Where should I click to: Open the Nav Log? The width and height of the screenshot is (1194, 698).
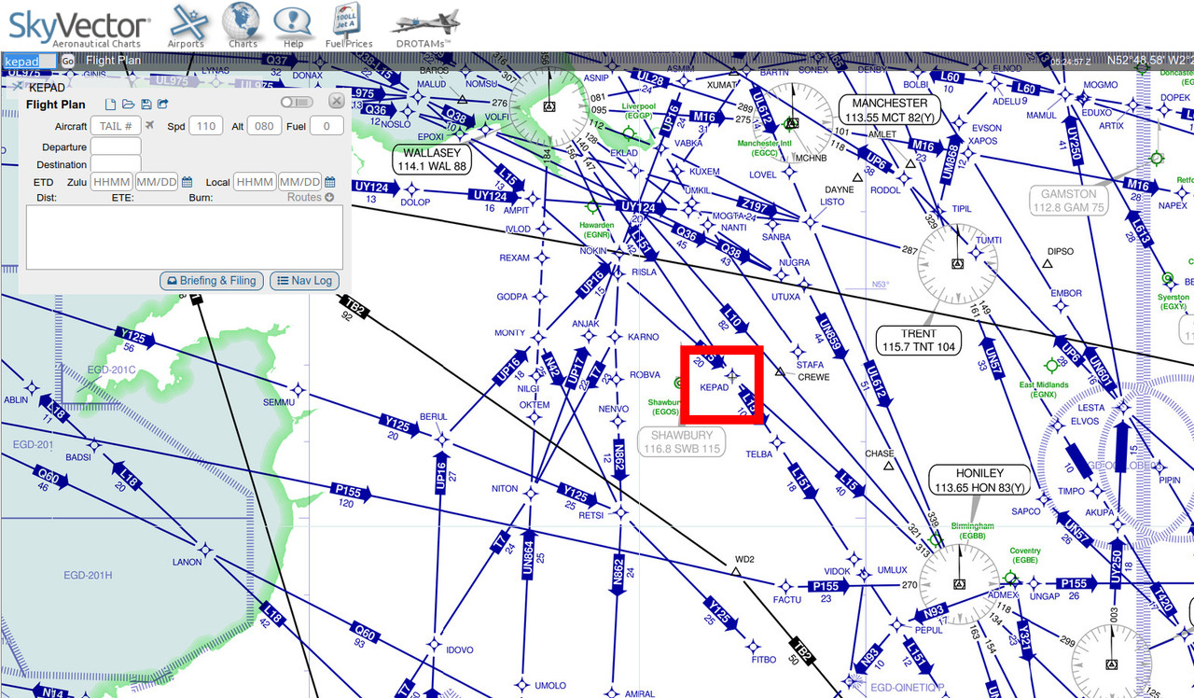(x=305, y=281)
